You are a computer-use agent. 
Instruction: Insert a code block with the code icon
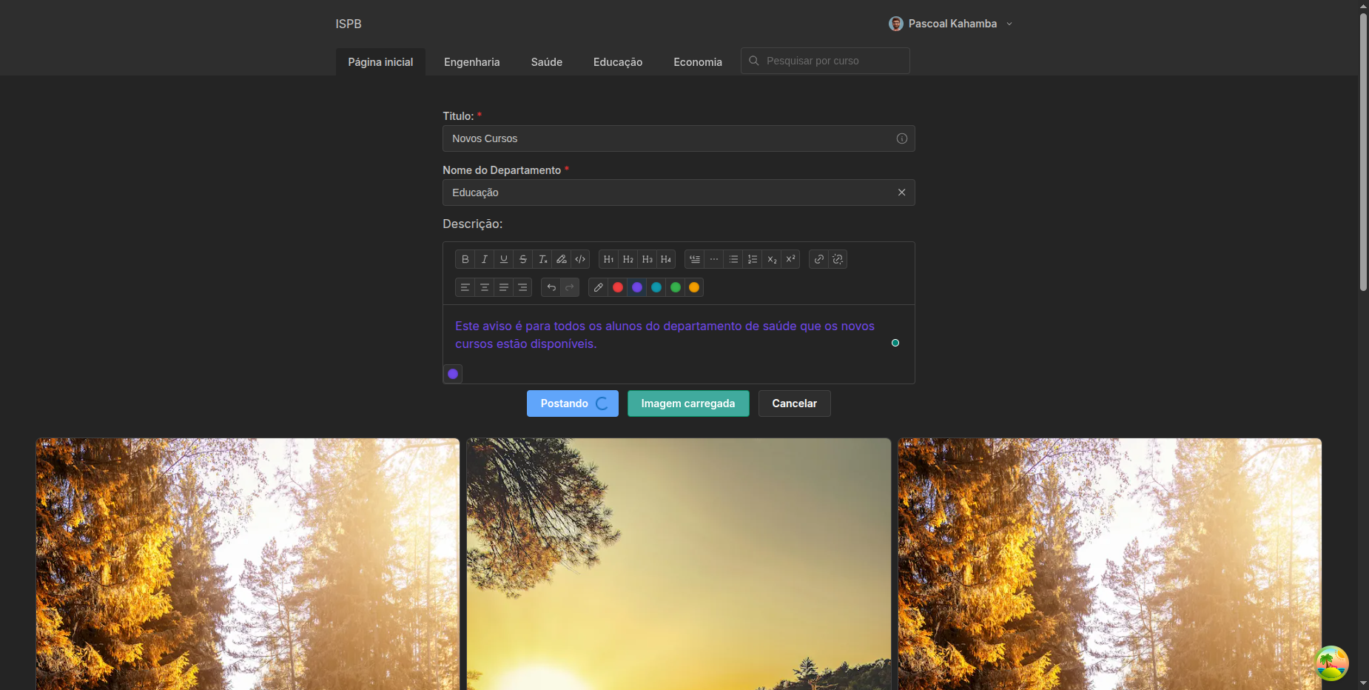581,259
